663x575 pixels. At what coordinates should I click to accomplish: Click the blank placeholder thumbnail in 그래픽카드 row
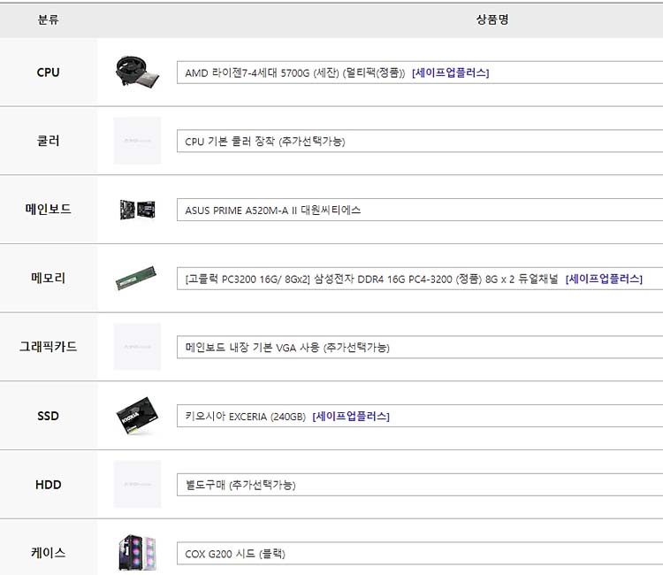[x=137, y=347]
